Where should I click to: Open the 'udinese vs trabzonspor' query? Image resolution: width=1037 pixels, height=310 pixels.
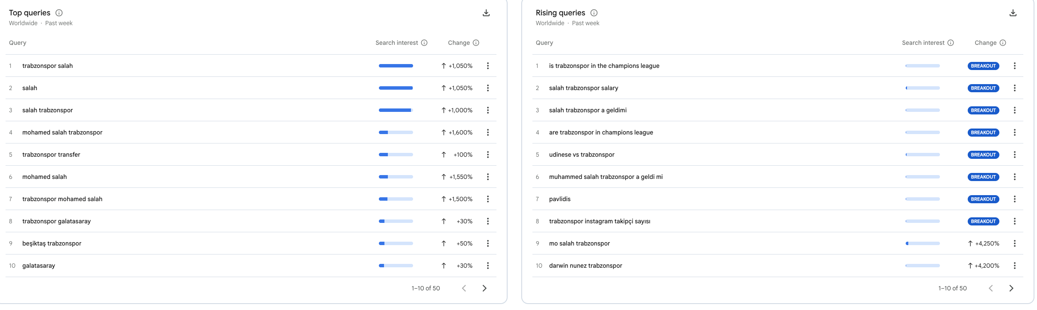pyautogui.click(x=582, y=155)
